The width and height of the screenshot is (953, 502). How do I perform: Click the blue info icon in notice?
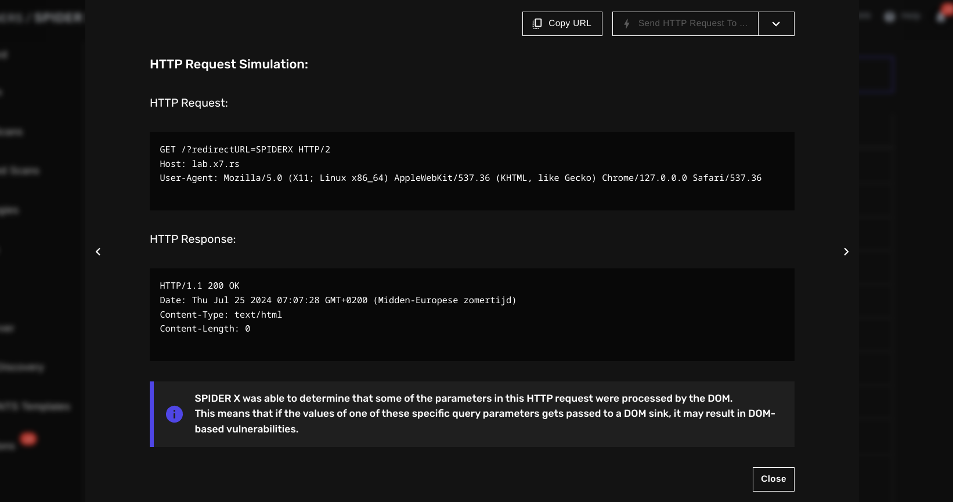tap(174, 414)
